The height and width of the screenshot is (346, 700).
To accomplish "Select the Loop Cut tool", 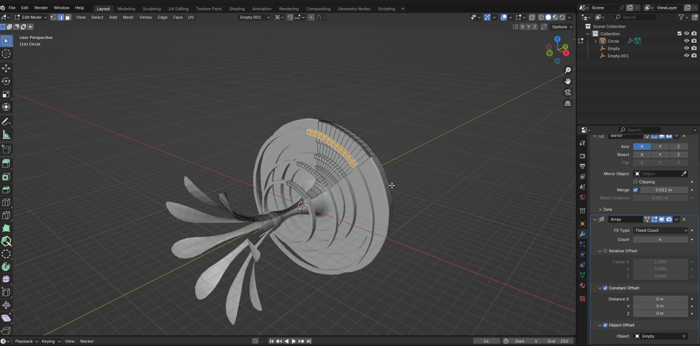I will (6, 202).
